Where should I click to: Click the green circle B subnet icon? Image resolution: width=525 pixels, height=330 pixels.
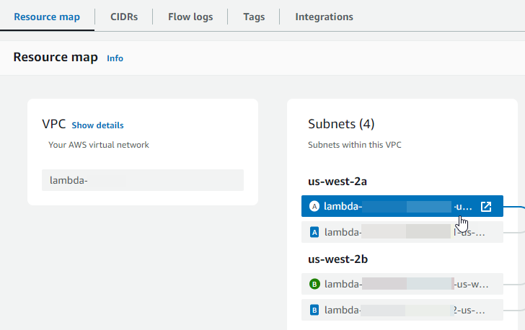(314, 284)
